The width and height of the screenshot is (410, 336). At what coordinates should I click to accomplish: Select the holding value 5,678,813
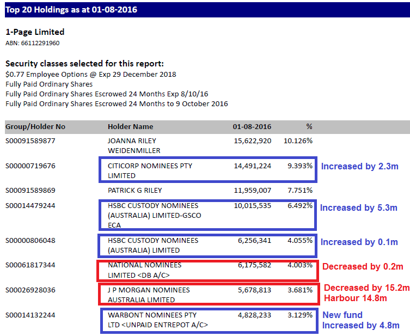coord(254,290)
